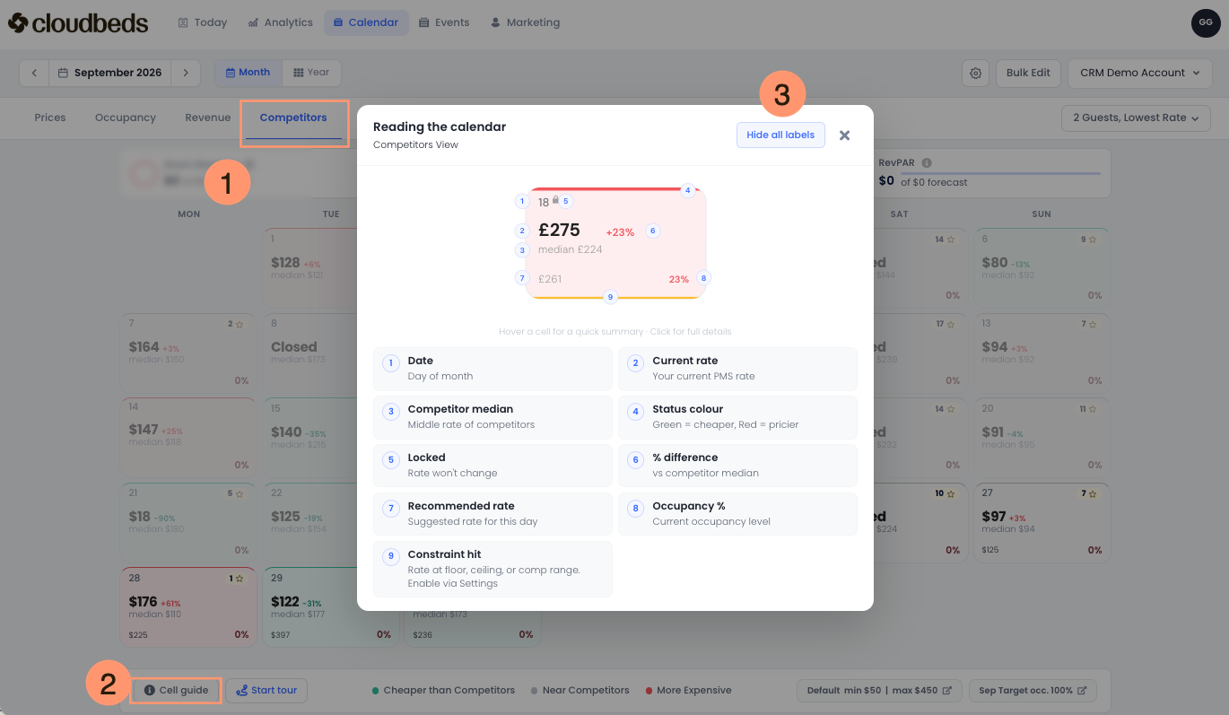Click the Bulk Edit button
The image size is (1229, 715).
(x=1028, y=73)
